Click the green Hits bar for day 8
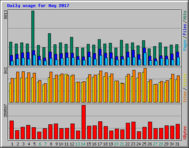This screenshot has height=148, width=189. coord(49,43)
